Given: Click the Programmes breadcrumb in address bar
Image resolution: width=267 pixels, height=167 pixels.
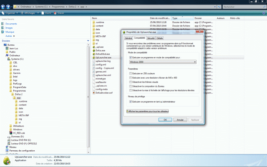Looking at the screenshot, I should [58, 7].
